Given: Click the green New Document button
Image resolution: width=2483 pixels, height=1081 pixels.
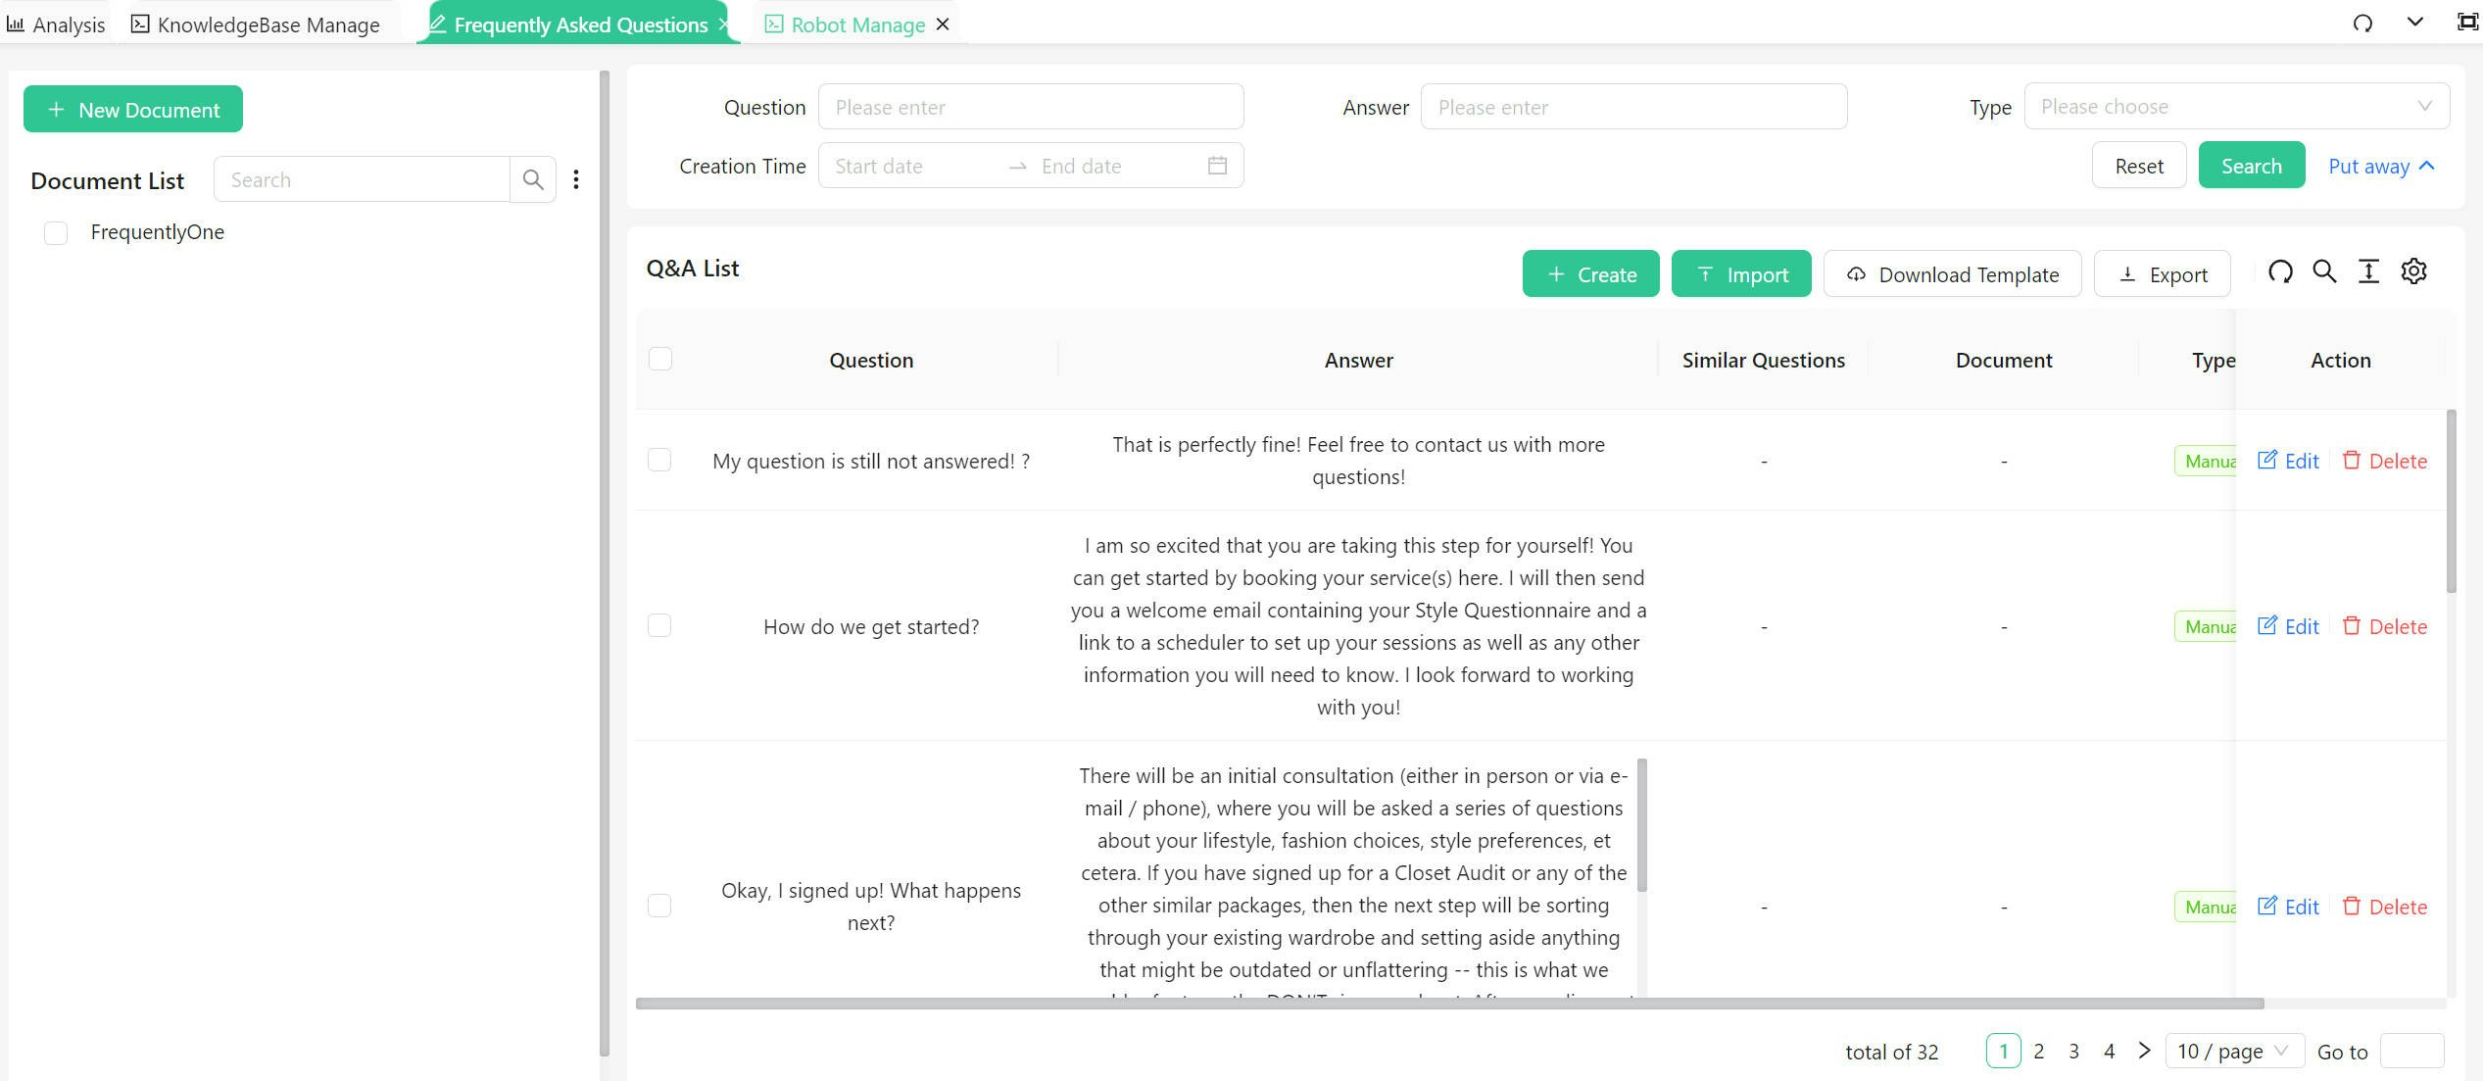Looking at the screenshot, I should (x=133, y=110).
